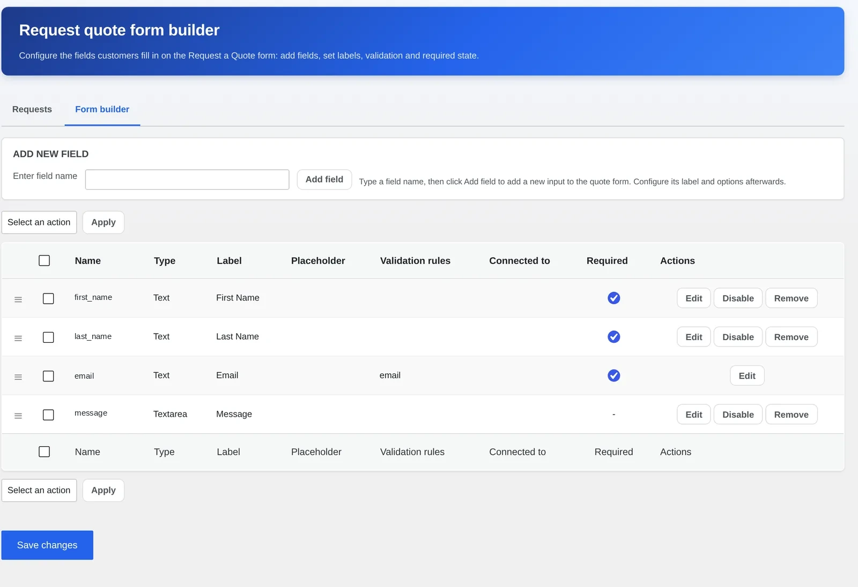
Task: Tick the checkbox for first_name field
Action: (48, 298)
